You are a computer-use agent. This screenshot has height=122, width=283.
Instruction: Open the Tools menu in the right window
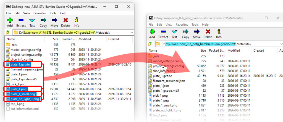pyautogui.click(x=195, y=25)
